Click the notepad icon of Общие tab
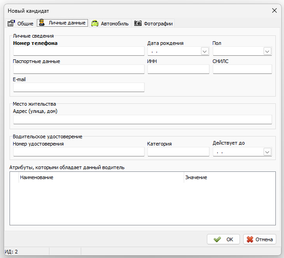This screenshot has height=258, width=284. 11,23
